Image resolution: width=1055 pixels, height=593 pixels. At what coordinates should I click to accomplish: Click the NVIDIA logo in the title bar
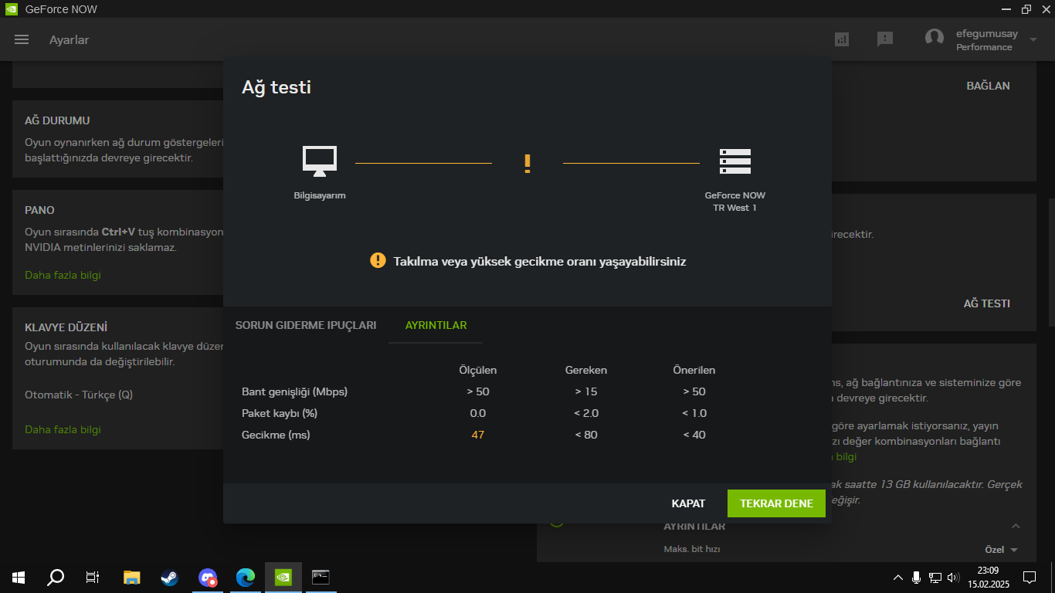tap(11, 9)
